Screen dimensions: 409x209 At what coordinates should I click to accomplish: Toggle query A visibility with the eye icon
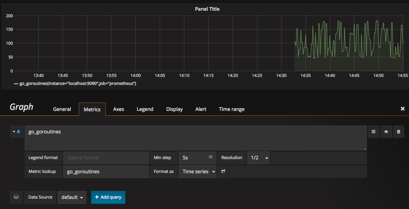pyautogui.click(x=386, y=132)
